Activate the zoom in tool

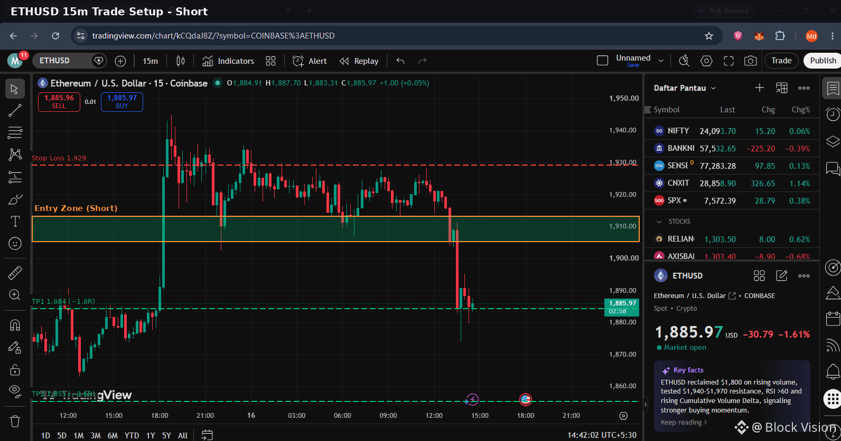(x=15, y=295)
